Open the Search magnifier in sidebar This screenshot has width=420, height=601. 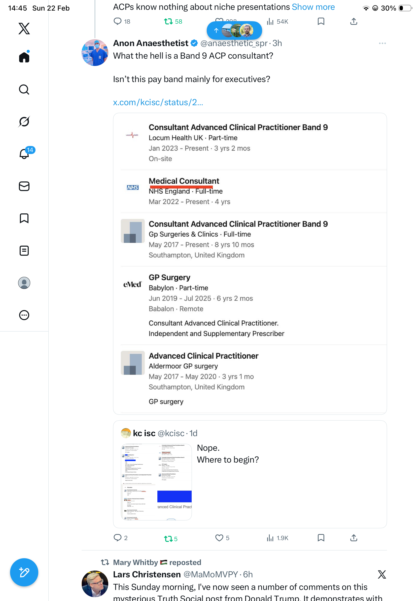tap(24, 90)
